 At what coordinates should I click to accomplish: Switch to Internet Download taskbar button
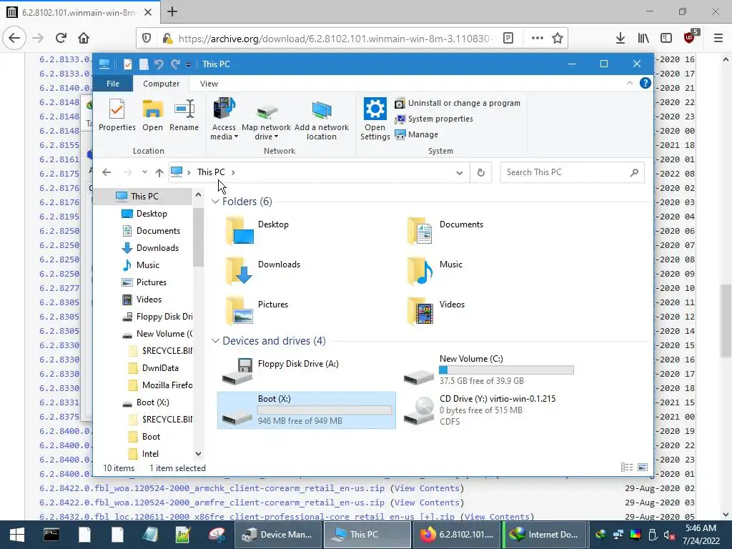click(544, 535)
